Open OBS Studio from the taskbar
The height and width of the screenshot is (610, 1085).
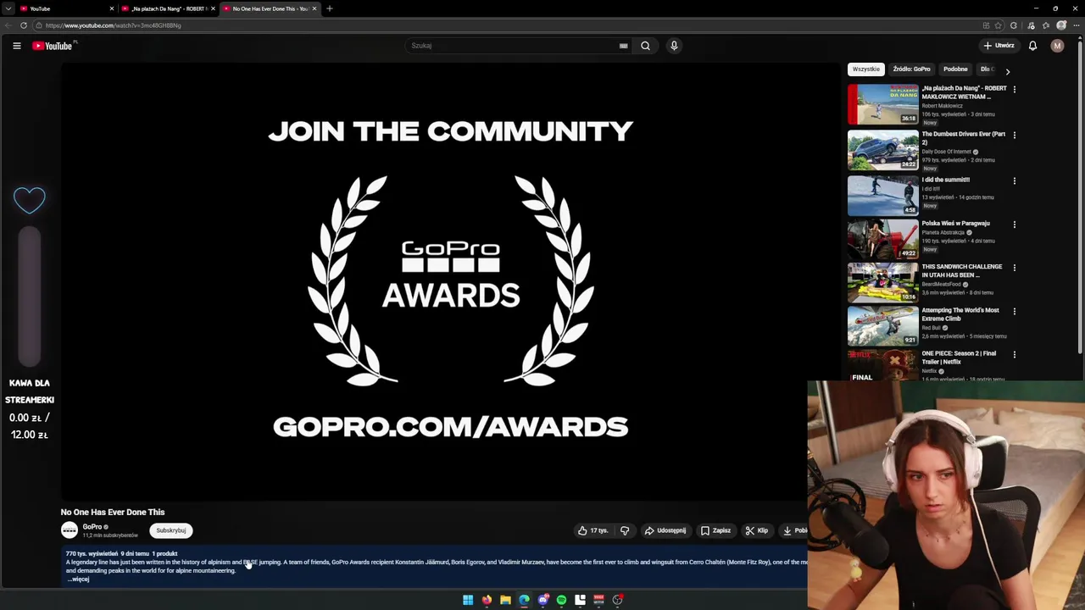[x=617, y=600]
